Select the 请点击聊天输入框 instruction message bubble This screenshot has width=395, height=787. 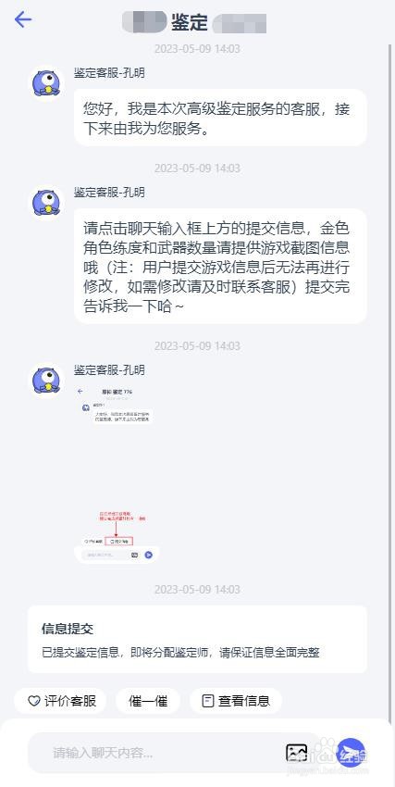click(220, 266)
